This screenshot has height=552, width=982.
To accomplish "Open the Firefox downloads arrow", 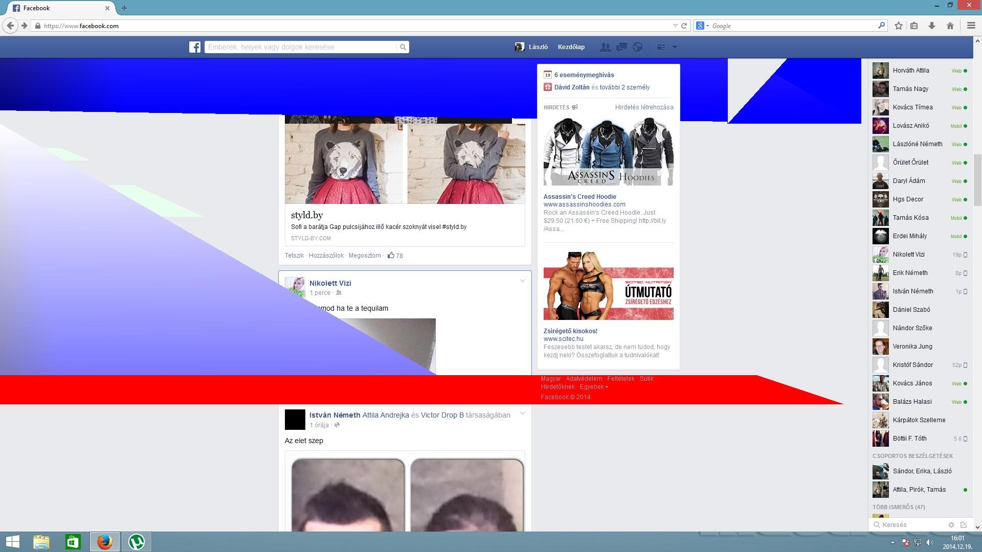I will (932, 26).
